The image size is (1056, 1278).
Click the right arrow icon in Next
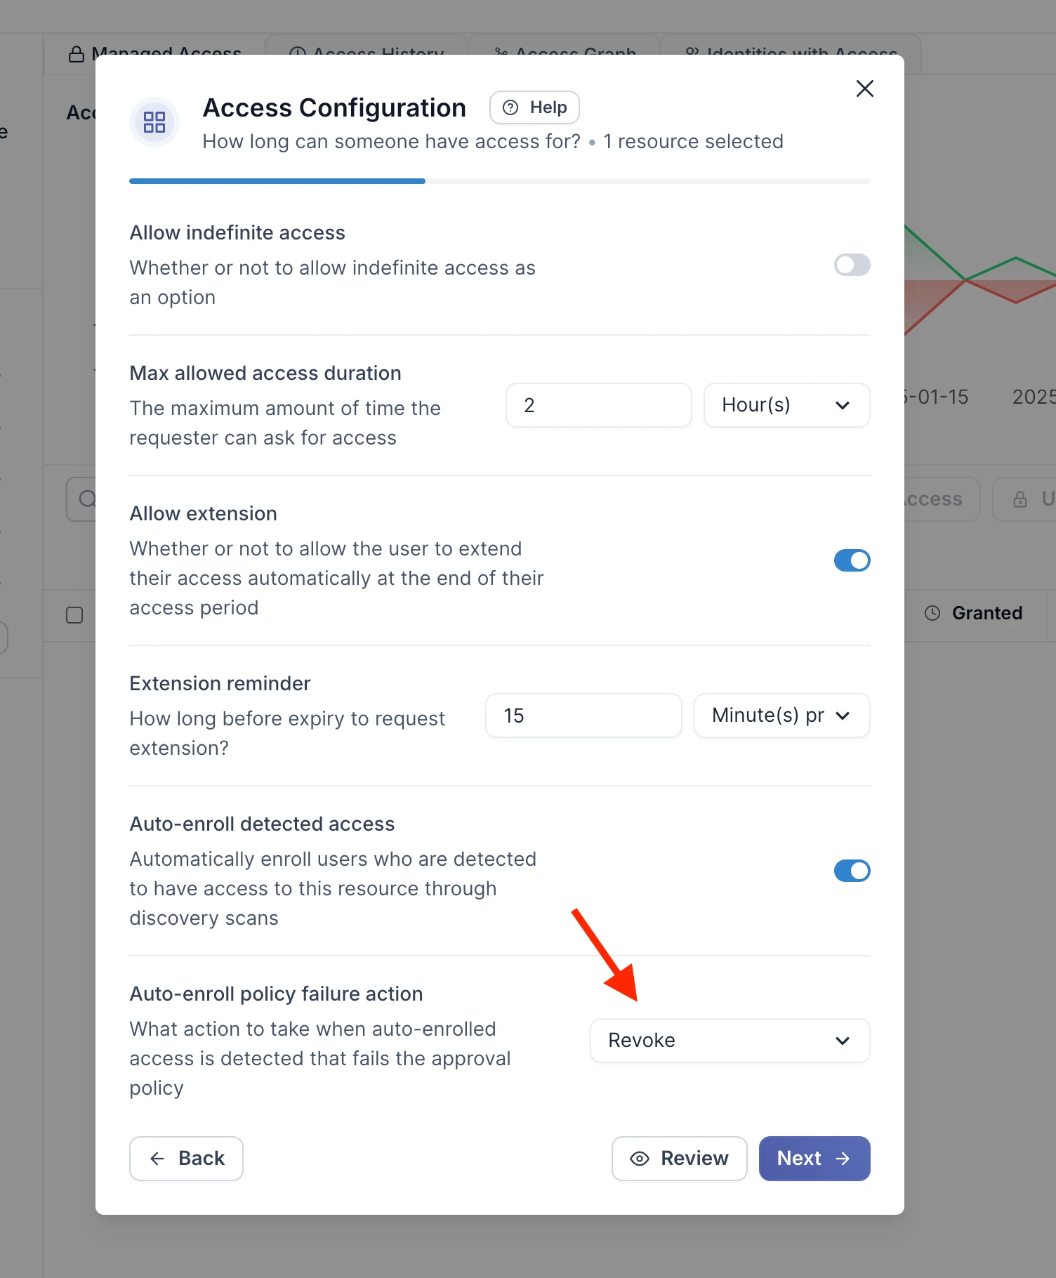pyautogui.click(x=843, y=1159)
